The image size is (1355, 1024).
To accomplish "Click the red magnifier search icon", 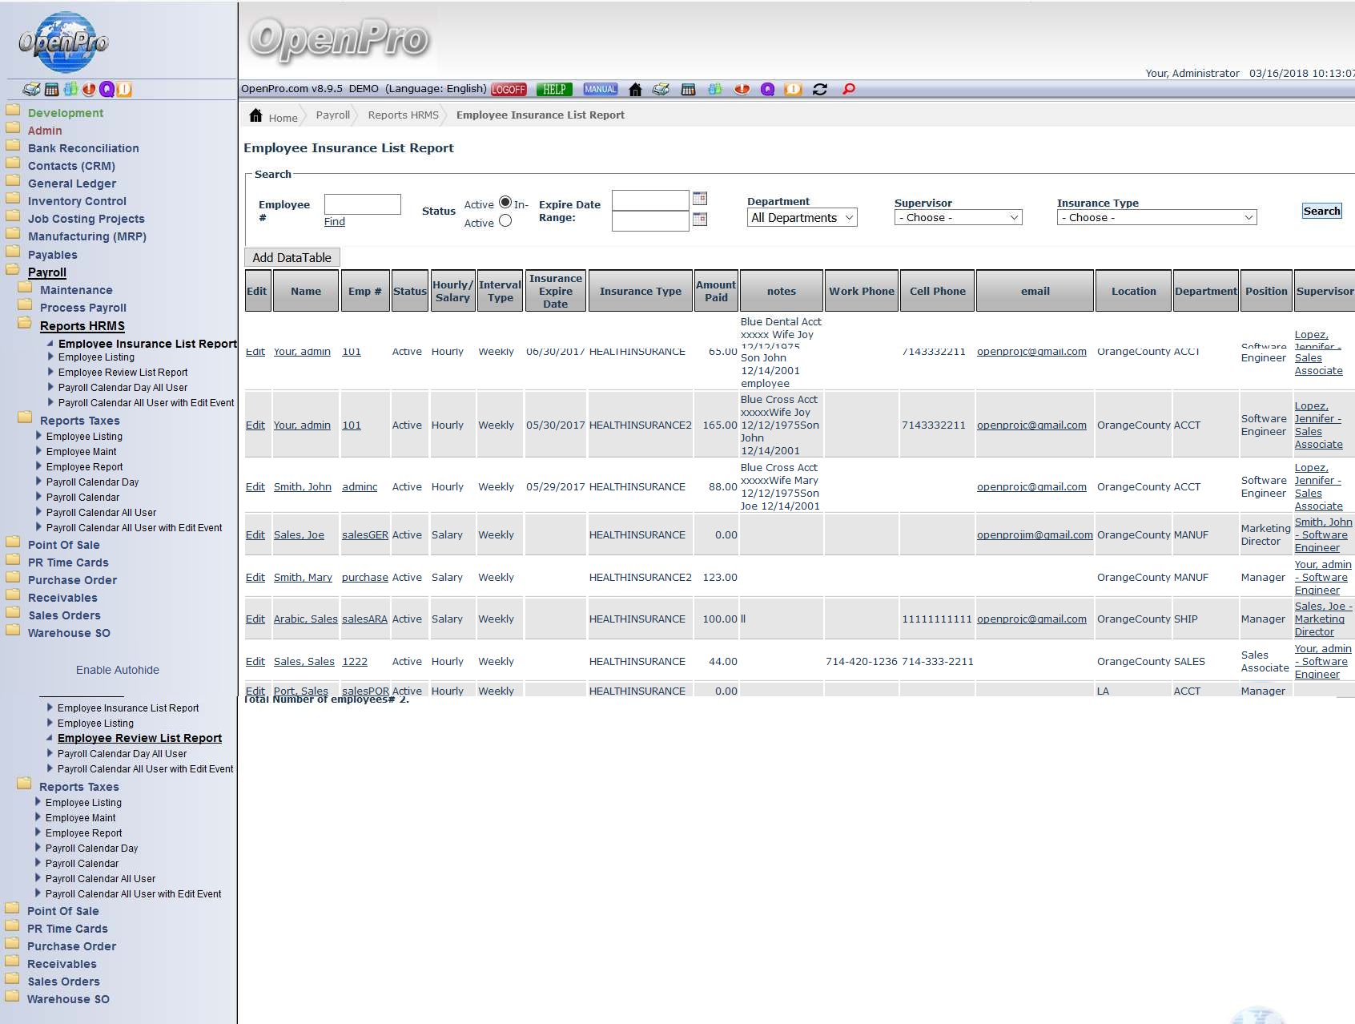I will 849,89.
